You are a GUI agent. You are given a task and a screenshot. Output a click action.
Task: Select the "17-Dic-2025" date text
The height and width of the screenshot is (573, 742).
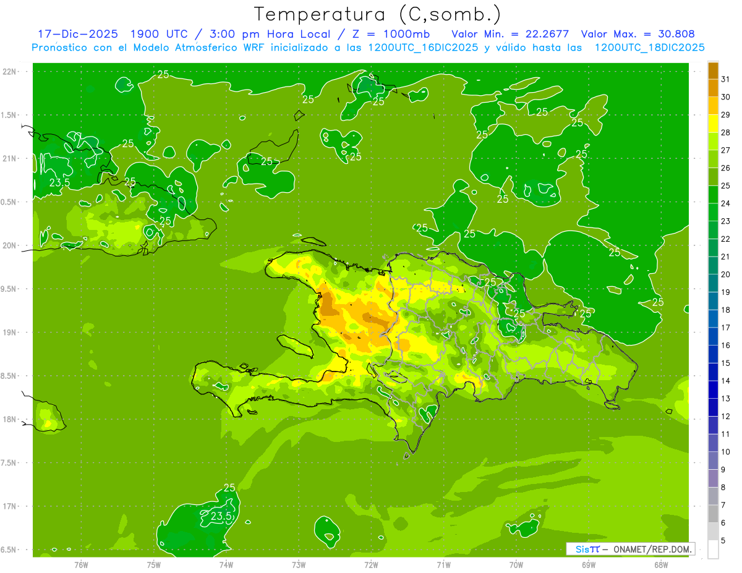pyautogui.click(x=77, y=34)
